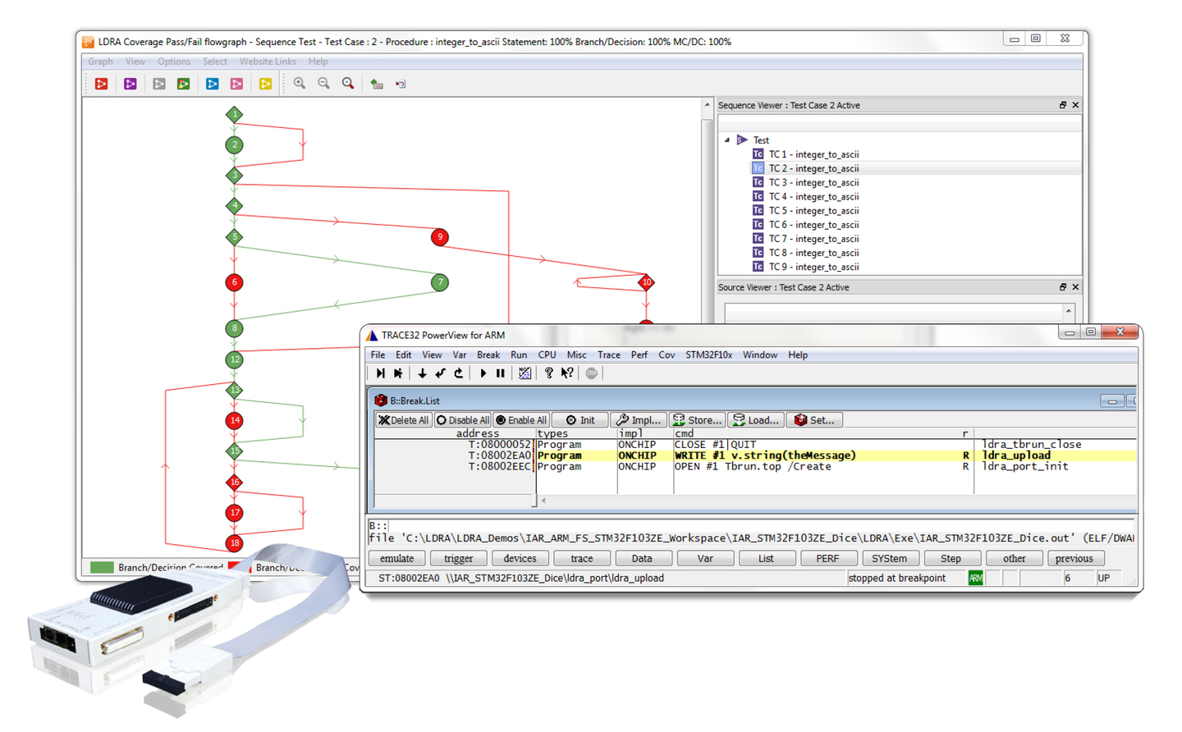Click Disable All breakpoints button
Viewport: 1182px width, 732px height.
(x=463, y=420)
